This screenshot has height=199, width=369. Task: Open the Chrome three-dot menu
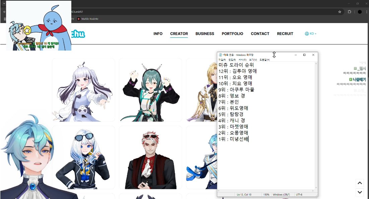(x=367, y=12)
